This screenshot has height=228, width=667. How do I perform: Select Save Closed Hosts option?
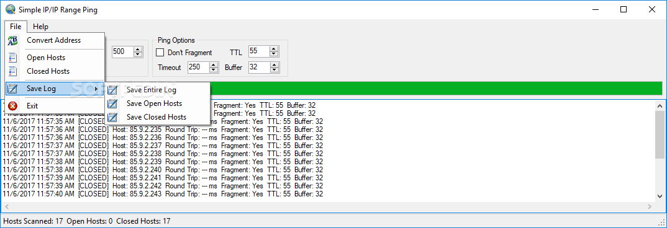click(x=157, y=117)
